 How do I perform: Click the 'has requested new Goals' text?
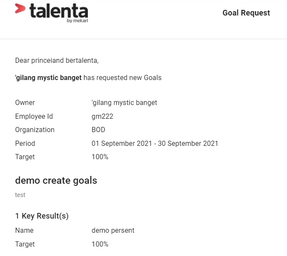pos(122,77)
